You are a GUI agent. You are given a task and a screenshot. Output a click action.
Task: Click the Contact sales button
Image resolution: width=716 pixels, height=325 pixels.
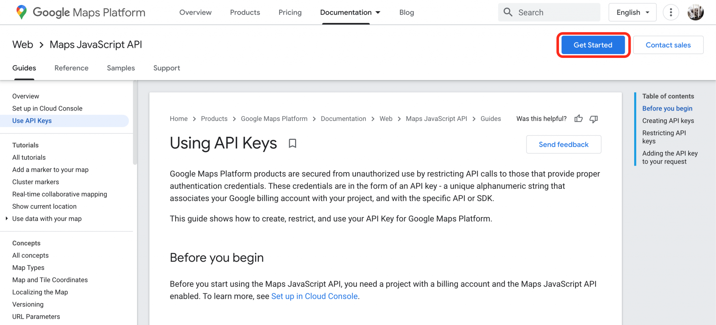coord(668,45)
